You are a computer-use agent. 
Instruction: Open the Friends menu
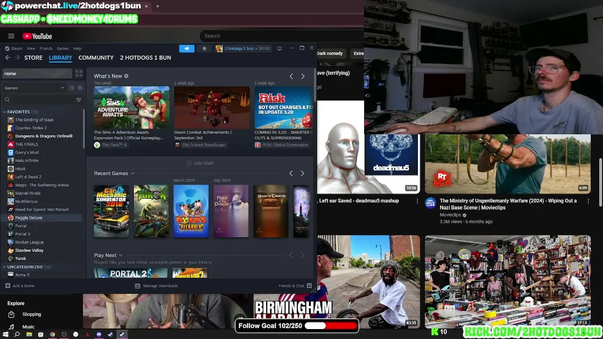pos(46,48)
